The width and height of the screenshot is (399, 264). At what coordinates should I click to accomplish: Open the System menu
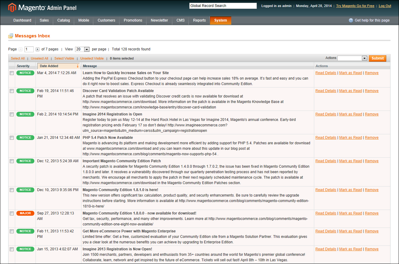point(221,20)
